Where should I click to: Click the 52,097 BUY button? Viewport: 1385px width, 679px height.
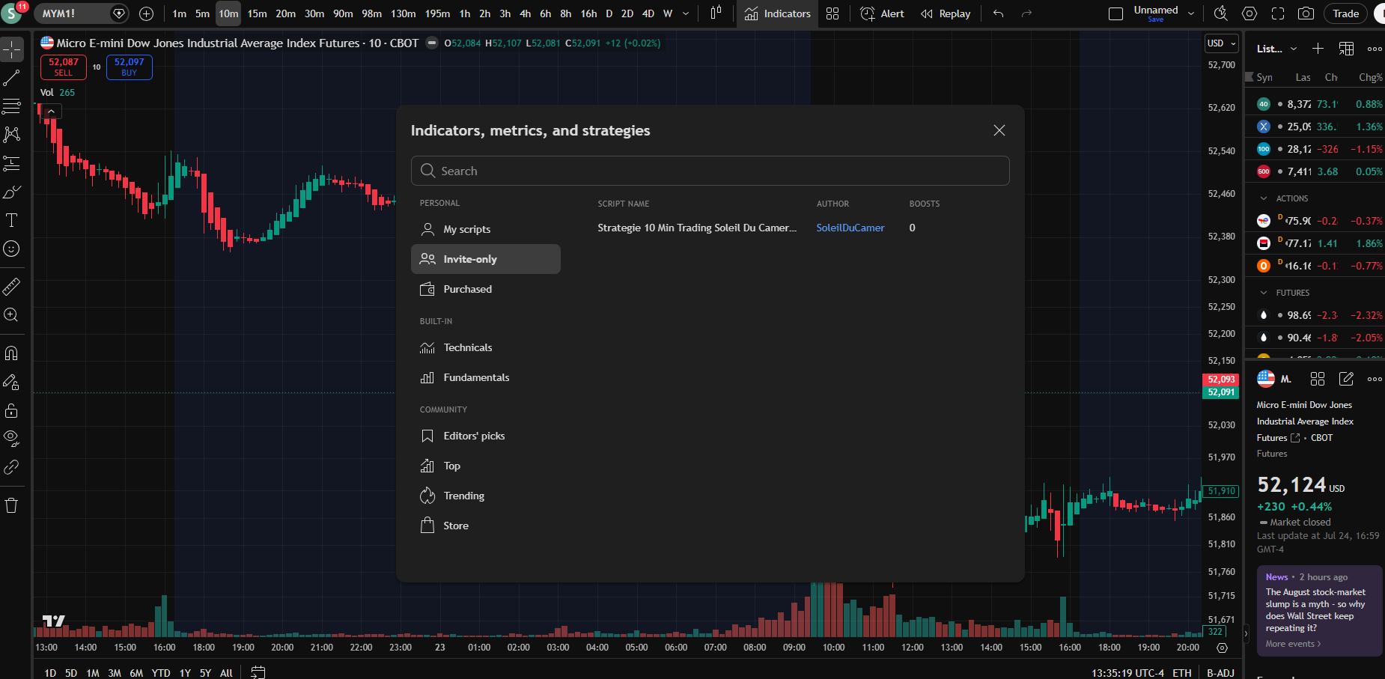tap(130, 67)
